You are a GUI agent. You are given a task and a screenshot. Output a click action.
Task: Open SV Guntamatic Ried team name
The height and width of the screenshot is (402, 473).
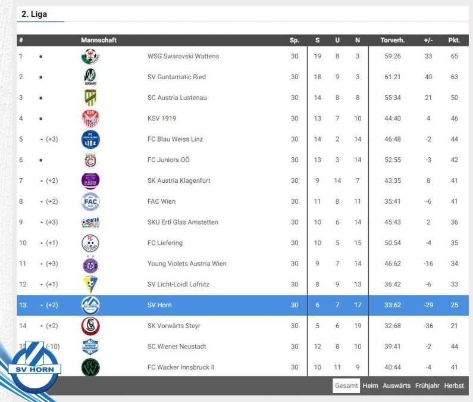pos(177,77)
